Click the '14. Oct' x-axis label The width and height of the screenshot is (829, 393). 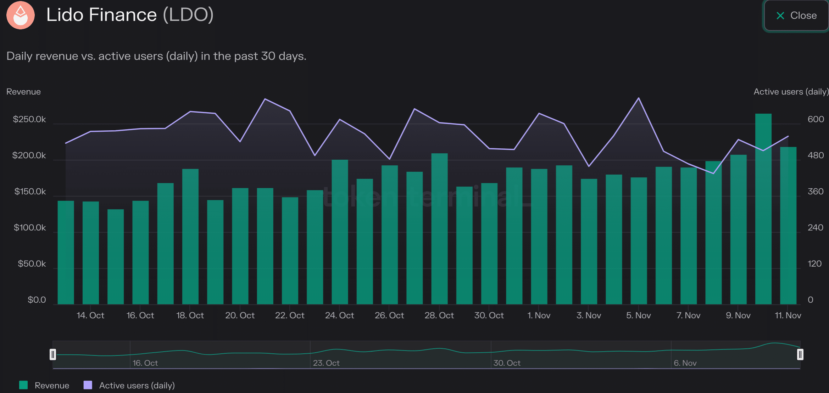coord(90,315)
